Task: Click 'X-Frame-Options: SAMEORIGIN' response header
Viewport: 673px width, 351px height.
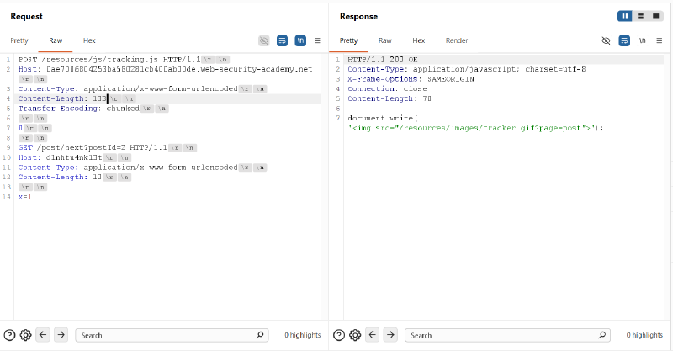Action: [x=411, y=79]
